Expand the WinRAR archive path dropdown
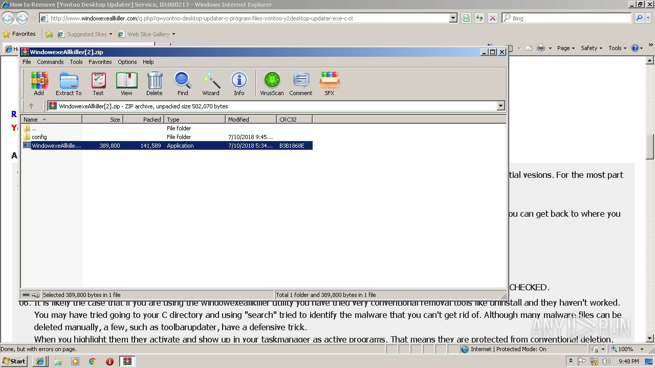The image size is (655, 368). 500,106
